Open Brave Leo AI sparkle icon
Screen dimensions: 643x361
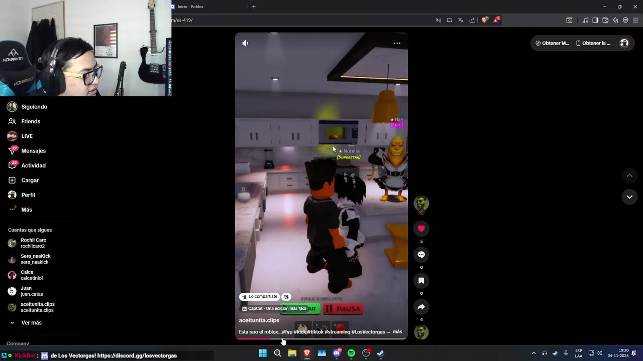tap(615, 20)
